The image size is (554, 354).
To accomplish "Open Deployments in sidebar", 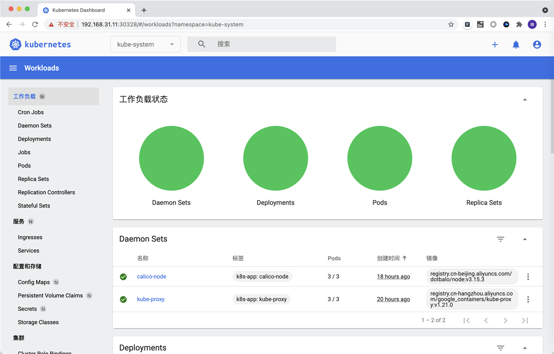I will point(34,139).
